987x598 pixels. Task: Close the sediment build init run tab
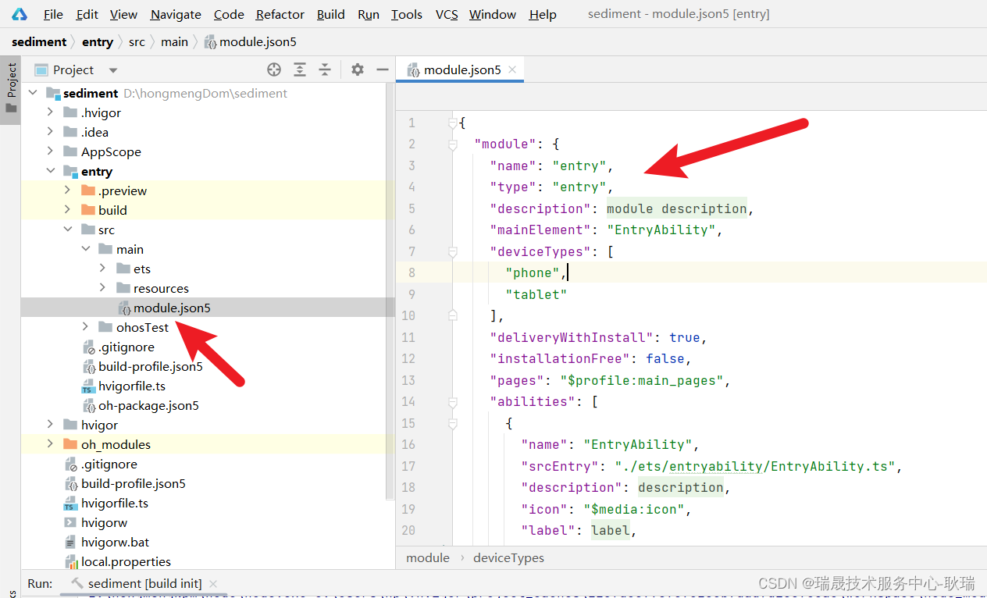(213, 583)
